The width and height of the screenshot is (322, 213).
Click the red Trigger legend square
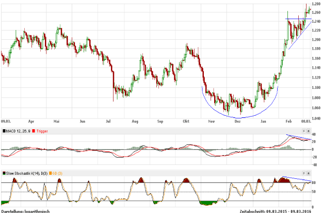tap(33, 131)
